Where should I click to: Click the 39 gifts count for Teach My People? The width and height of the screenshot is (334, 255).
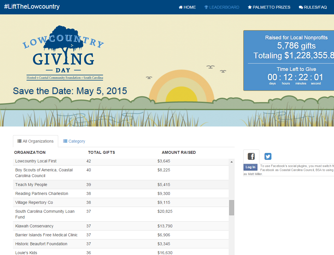coord(89,185)
